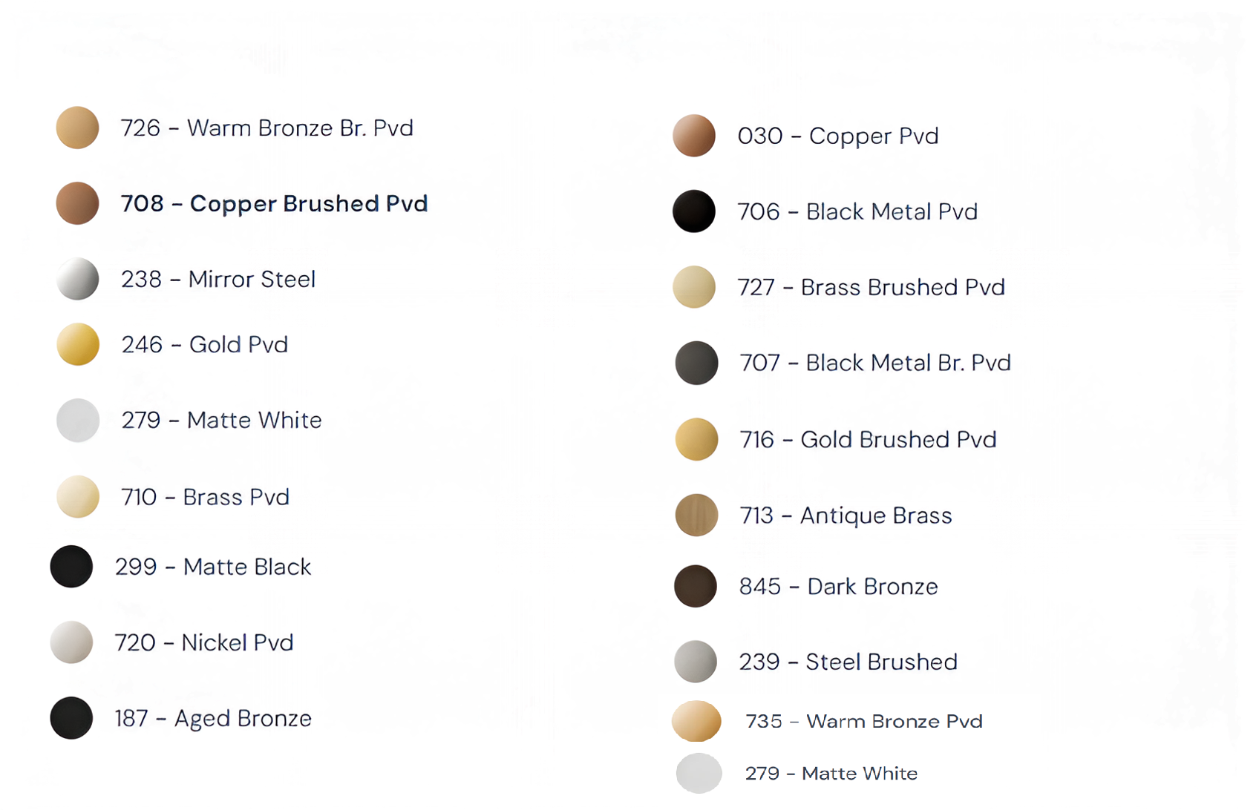The width and height of the screenshot is (1259, 810).
Task: Click the 727 Brass Brushed Pvd swatch
Action: point(693,287)
